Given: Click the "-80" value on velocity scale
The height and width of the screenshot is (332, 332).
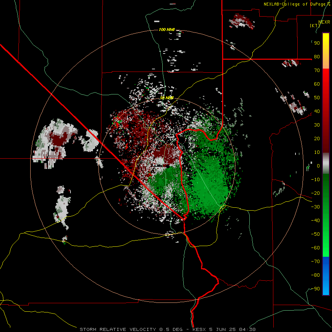Looking at the screenshot, I should pyautogui.click(x=315, y=275).
